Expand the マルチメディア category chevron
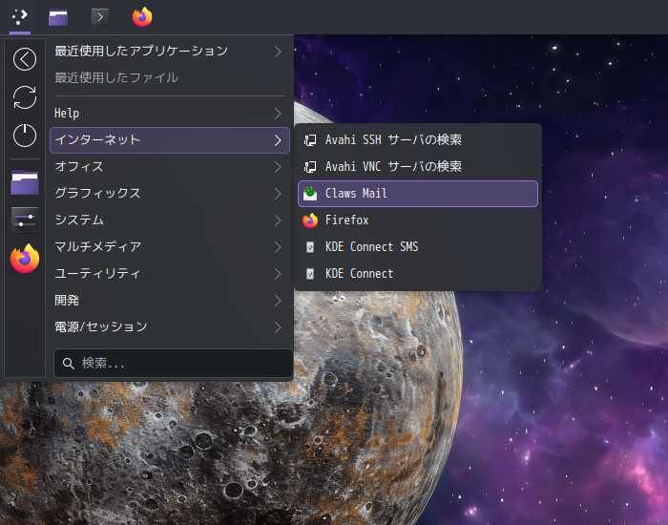Viewport: 668px width, 525px height. tap(278, 247)
